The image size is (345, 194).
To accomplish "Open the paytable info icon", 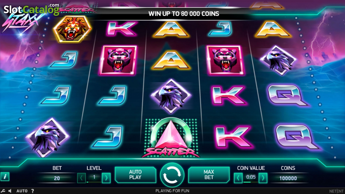I will click(x=5, y=177).
